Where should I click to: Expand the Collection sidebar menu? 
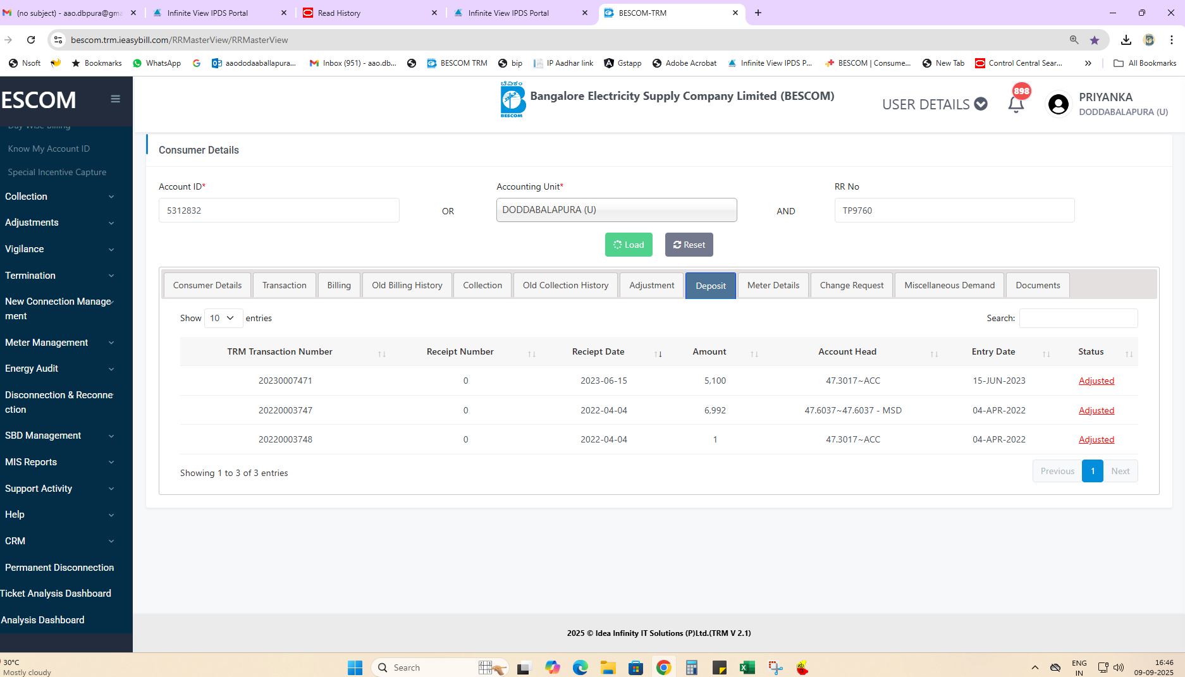pyautogui.click(x=59, y=197)
